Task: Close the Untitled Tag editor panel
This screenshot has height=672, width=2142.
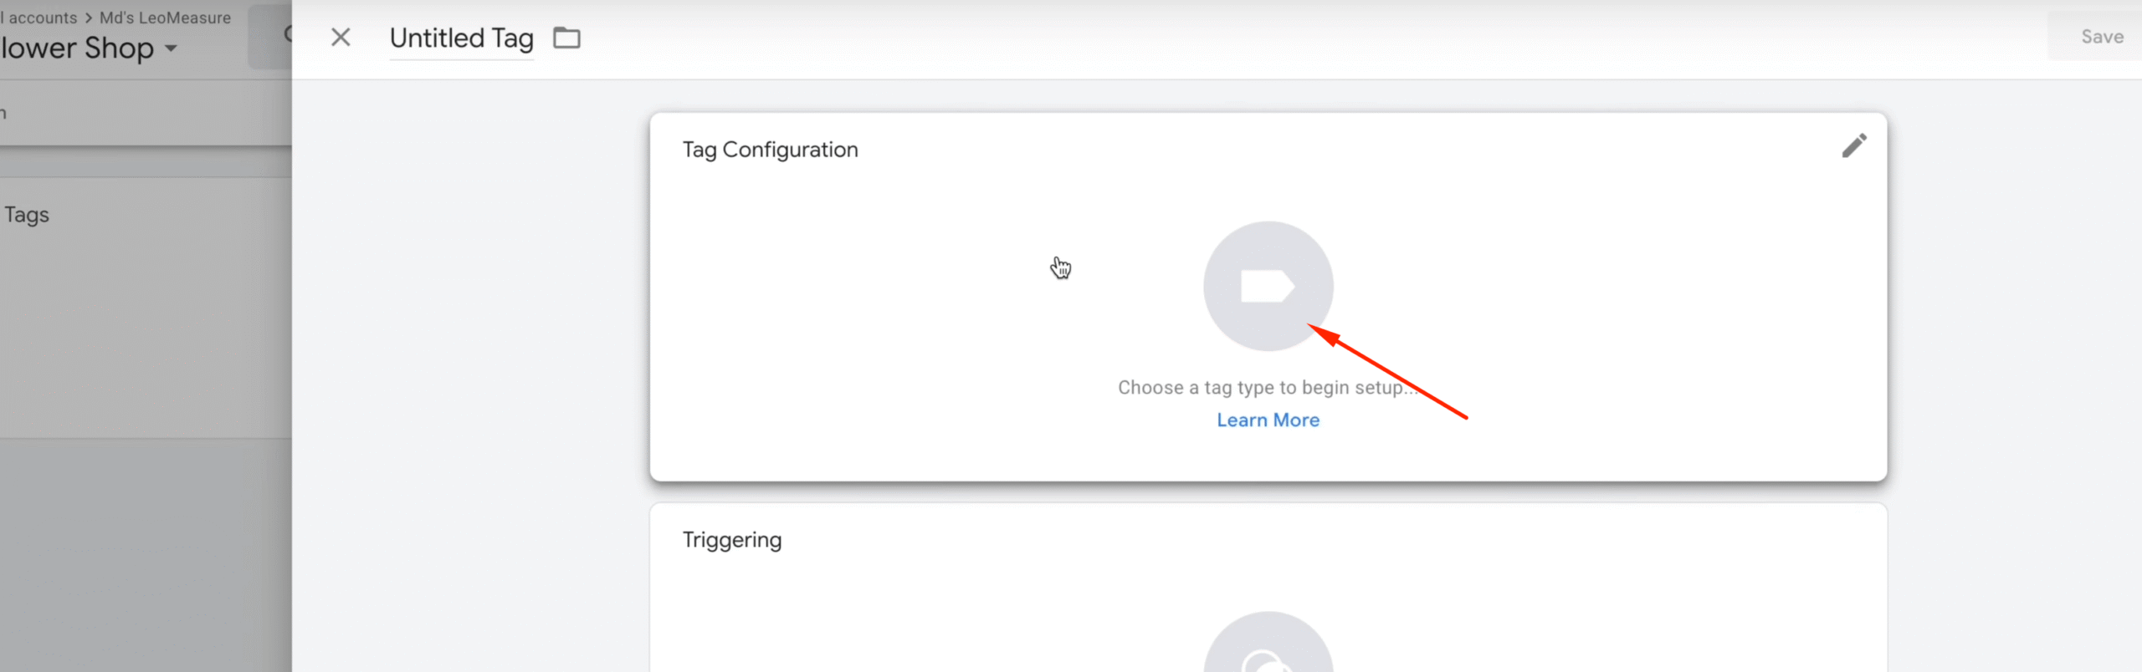Action: click(x=341, y=37)
